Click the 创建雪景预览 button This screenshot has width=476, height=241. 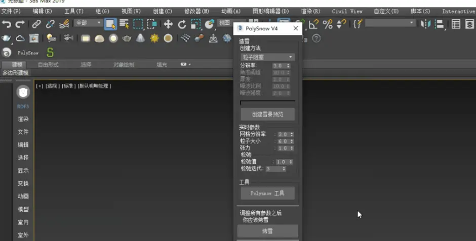tap(267, 114)
